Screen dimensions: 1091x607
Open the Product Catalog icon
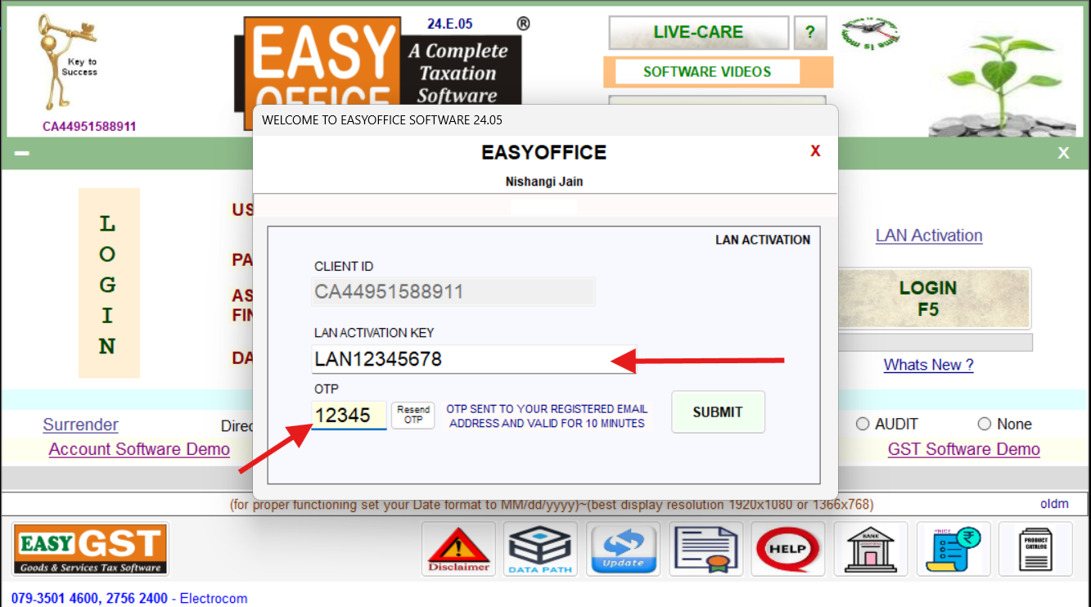tap(1035, 549)
